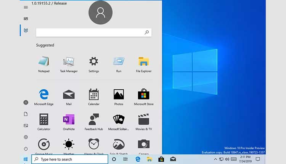Image resolution: width=286 pixels, height=164 pixels.
Task: Click the Windows Start button
Action: click(26, 159)
